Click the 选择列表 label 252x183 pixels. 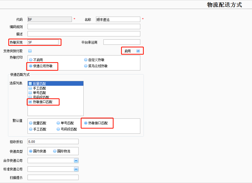point(16,83)
